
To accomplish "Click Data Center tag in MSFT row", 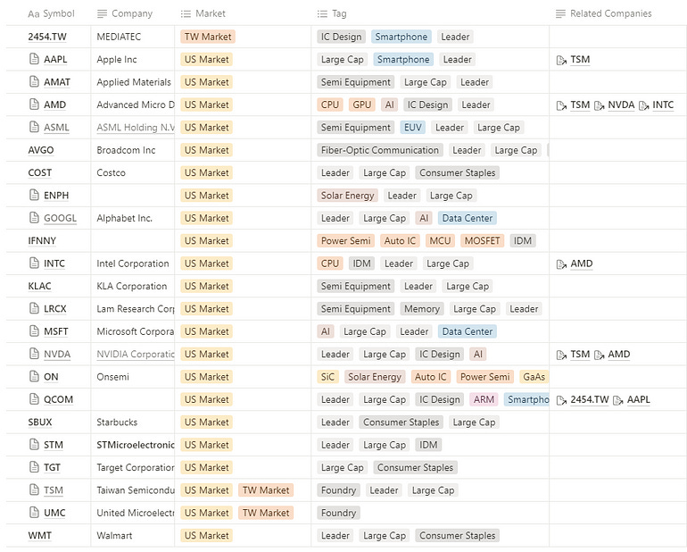I will pos(467,331).
